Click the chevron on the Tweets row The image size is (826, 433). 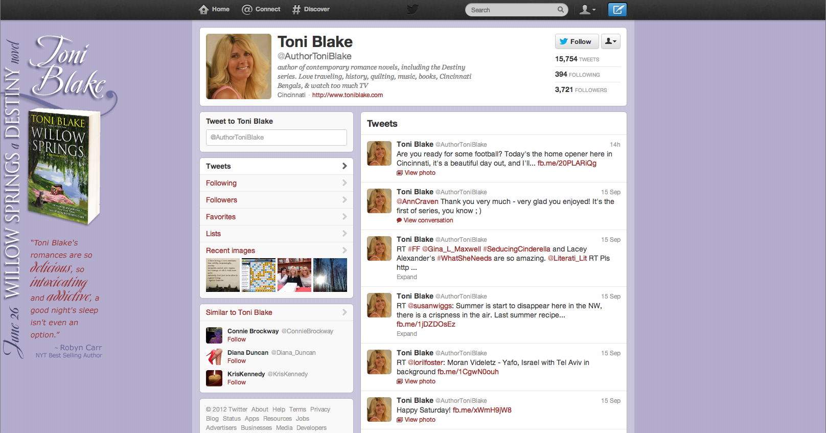[x=345, y=166]
